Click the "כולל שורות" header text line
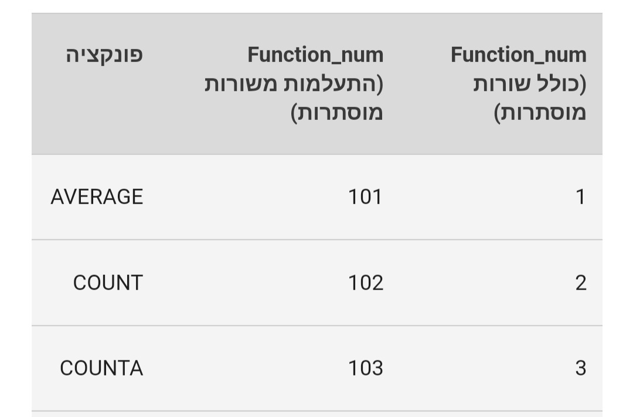Viewport: 633px width, 417px height. pyautogui.click(x=529, y=84)
